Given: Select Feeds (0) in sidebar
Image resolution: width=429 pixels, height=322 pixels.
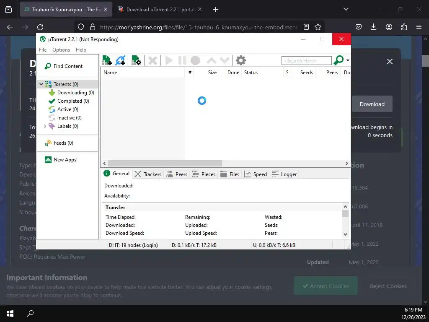Looking at the screenshot, I should pyautogui.click(x=59, y=143).
